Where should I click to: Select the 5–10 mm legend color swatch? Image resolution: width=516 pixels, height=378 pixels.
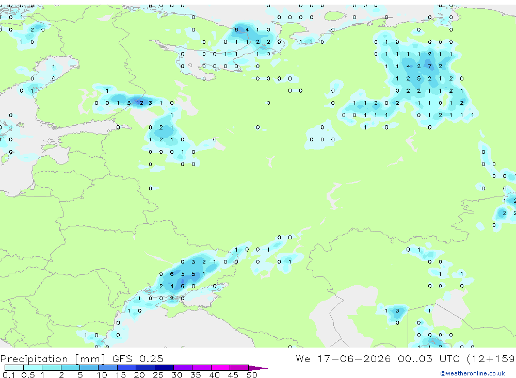[89, 368]
